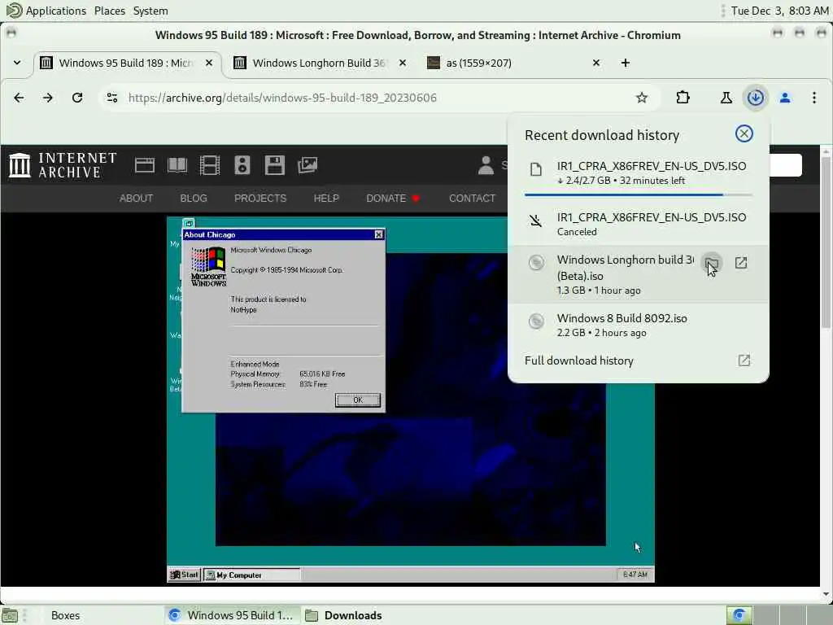This screenshot has width=833, height=625.
Task: Open the ABOUT nav link
Action: [136, 199]
